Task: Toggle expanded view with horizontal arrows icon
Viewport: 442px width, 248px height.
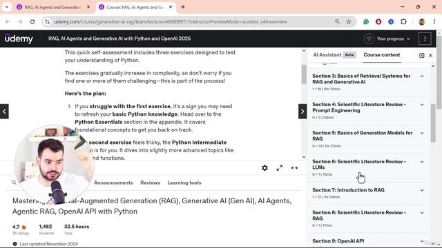Action: (294, 168)
